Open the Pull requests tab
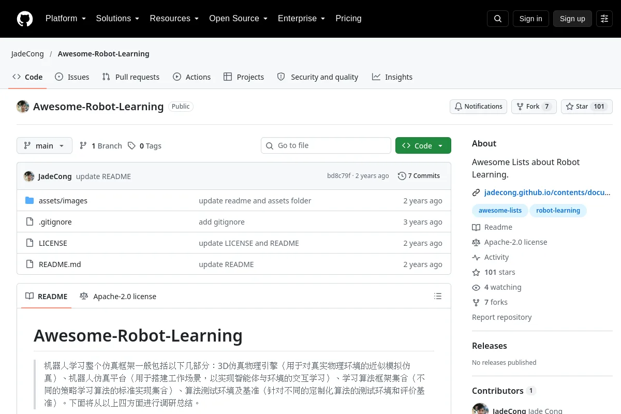This screenshot has width=621, height=414. 131,77
